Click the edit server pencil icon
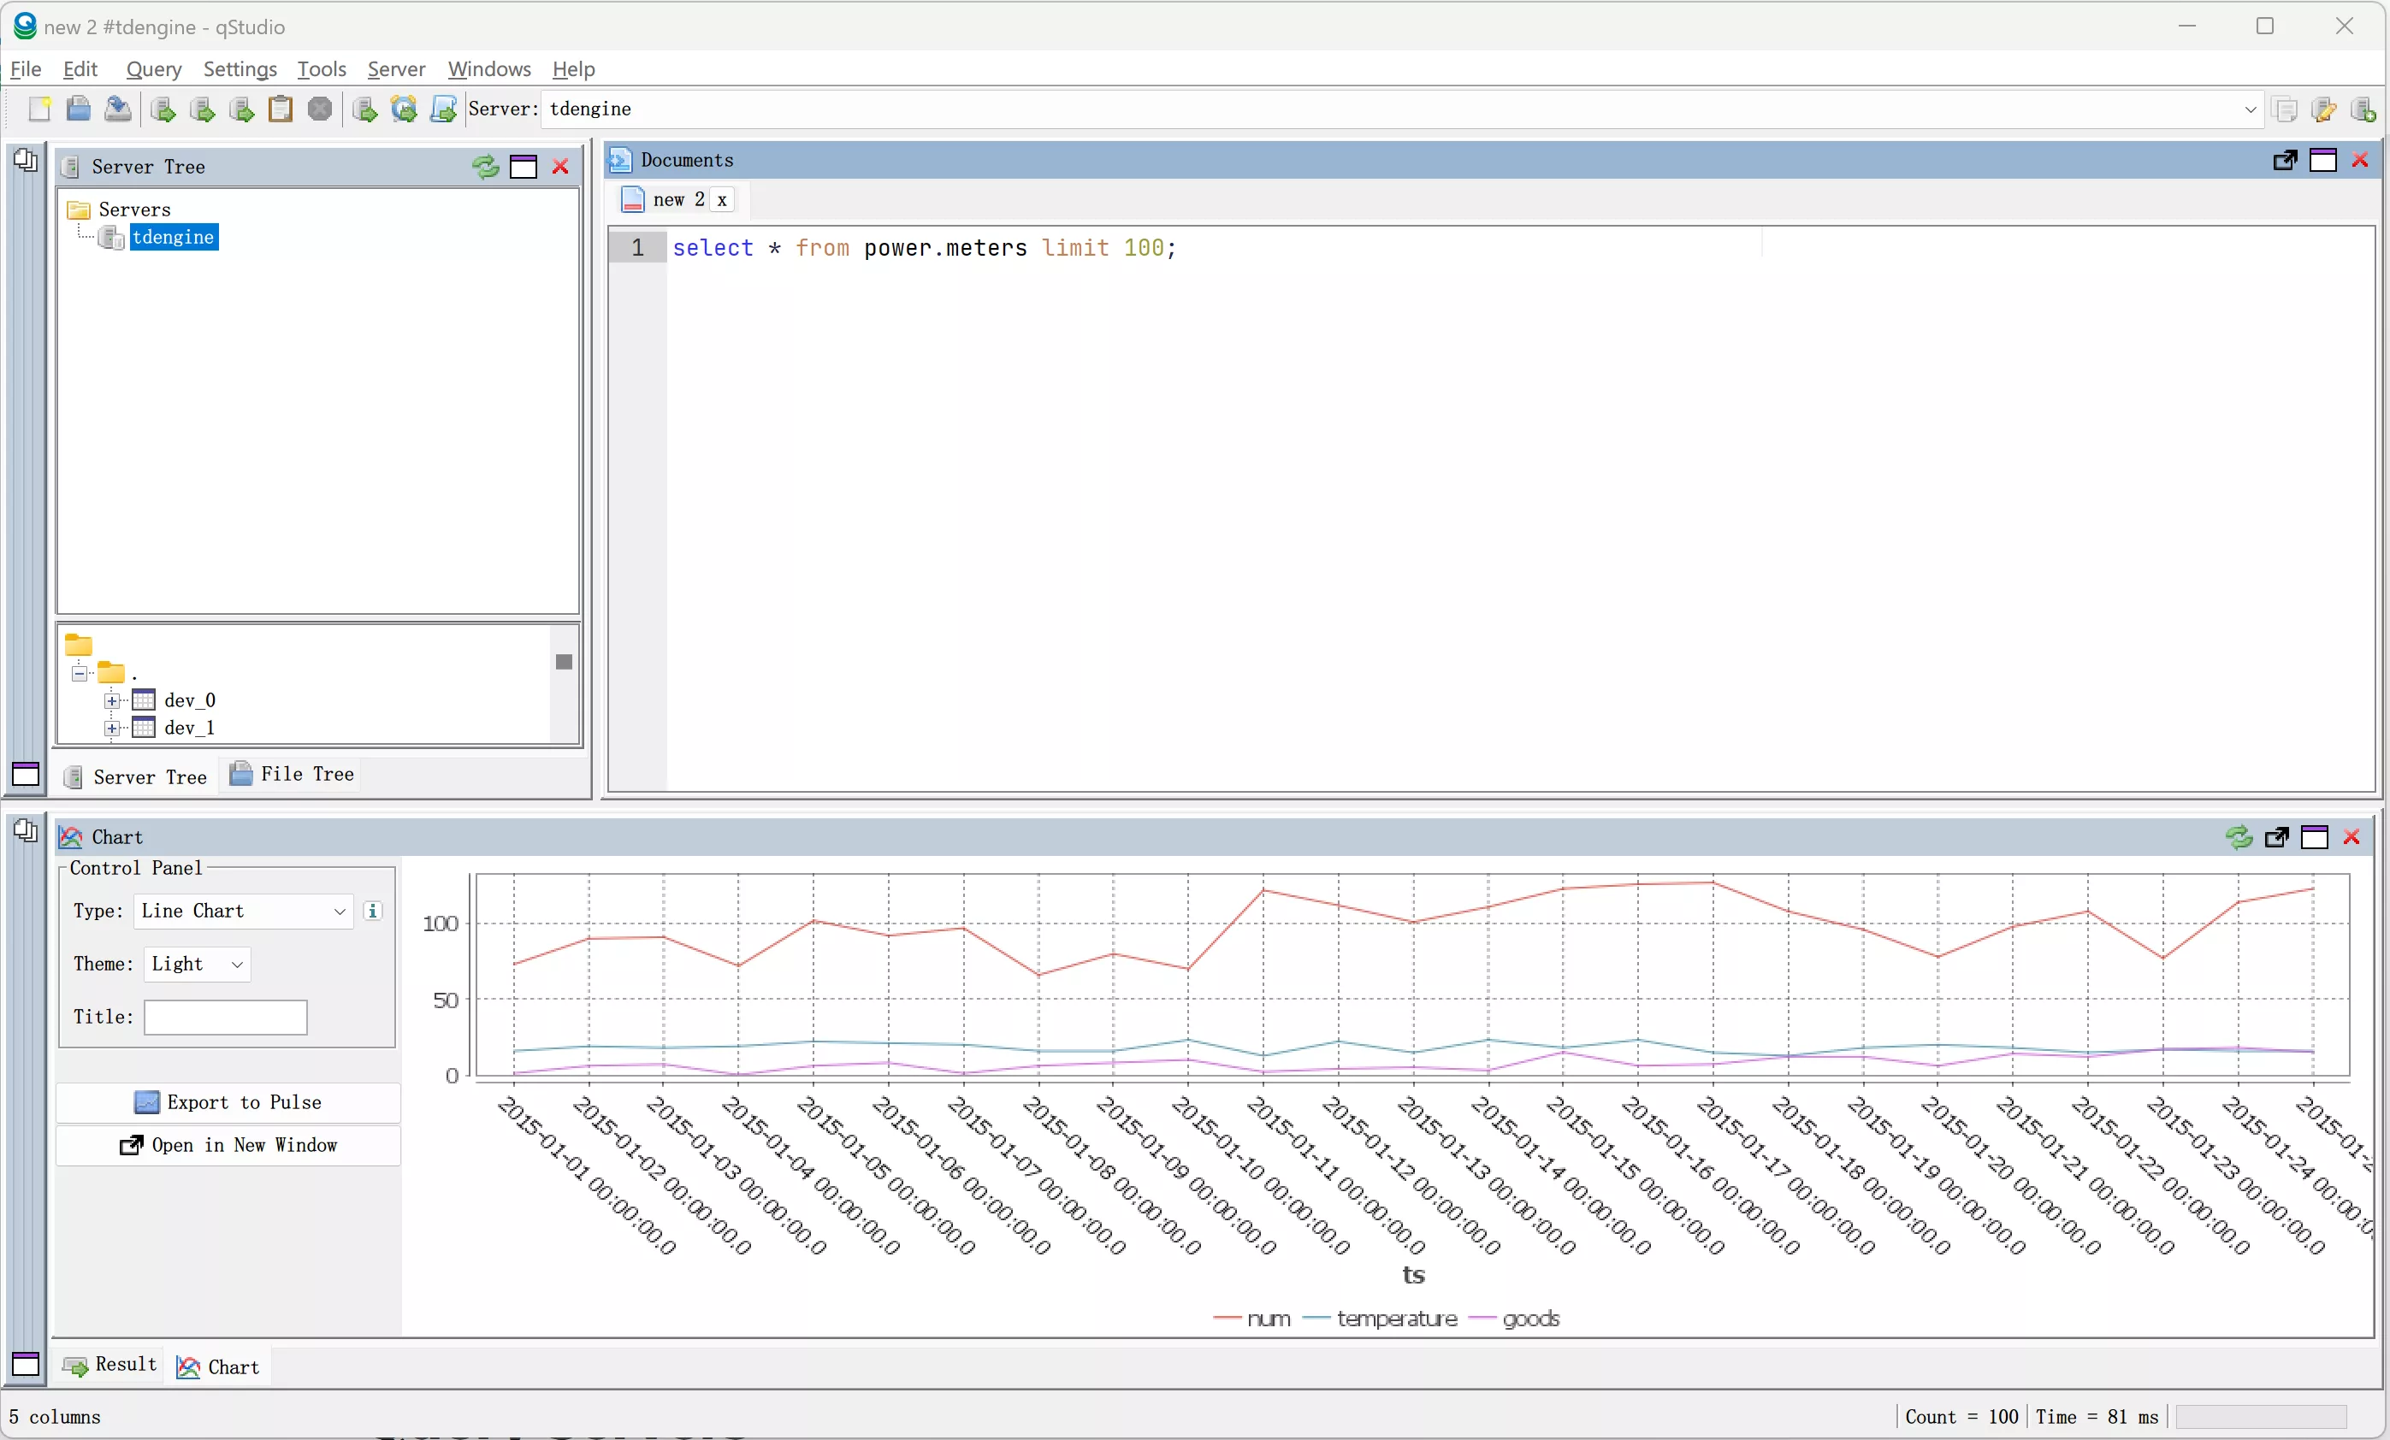This screenshot has height=1440, width=2390. (2324, 109)
